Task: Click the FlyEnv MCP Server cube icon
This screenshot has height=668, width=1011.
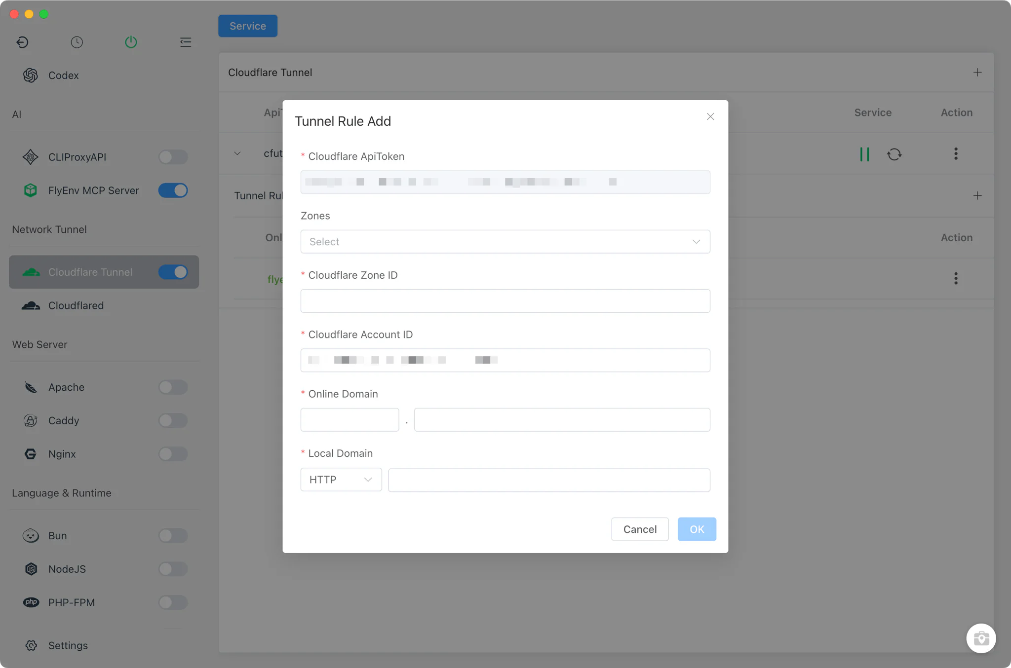Action: pyautogui.click(x=31, y=190)
